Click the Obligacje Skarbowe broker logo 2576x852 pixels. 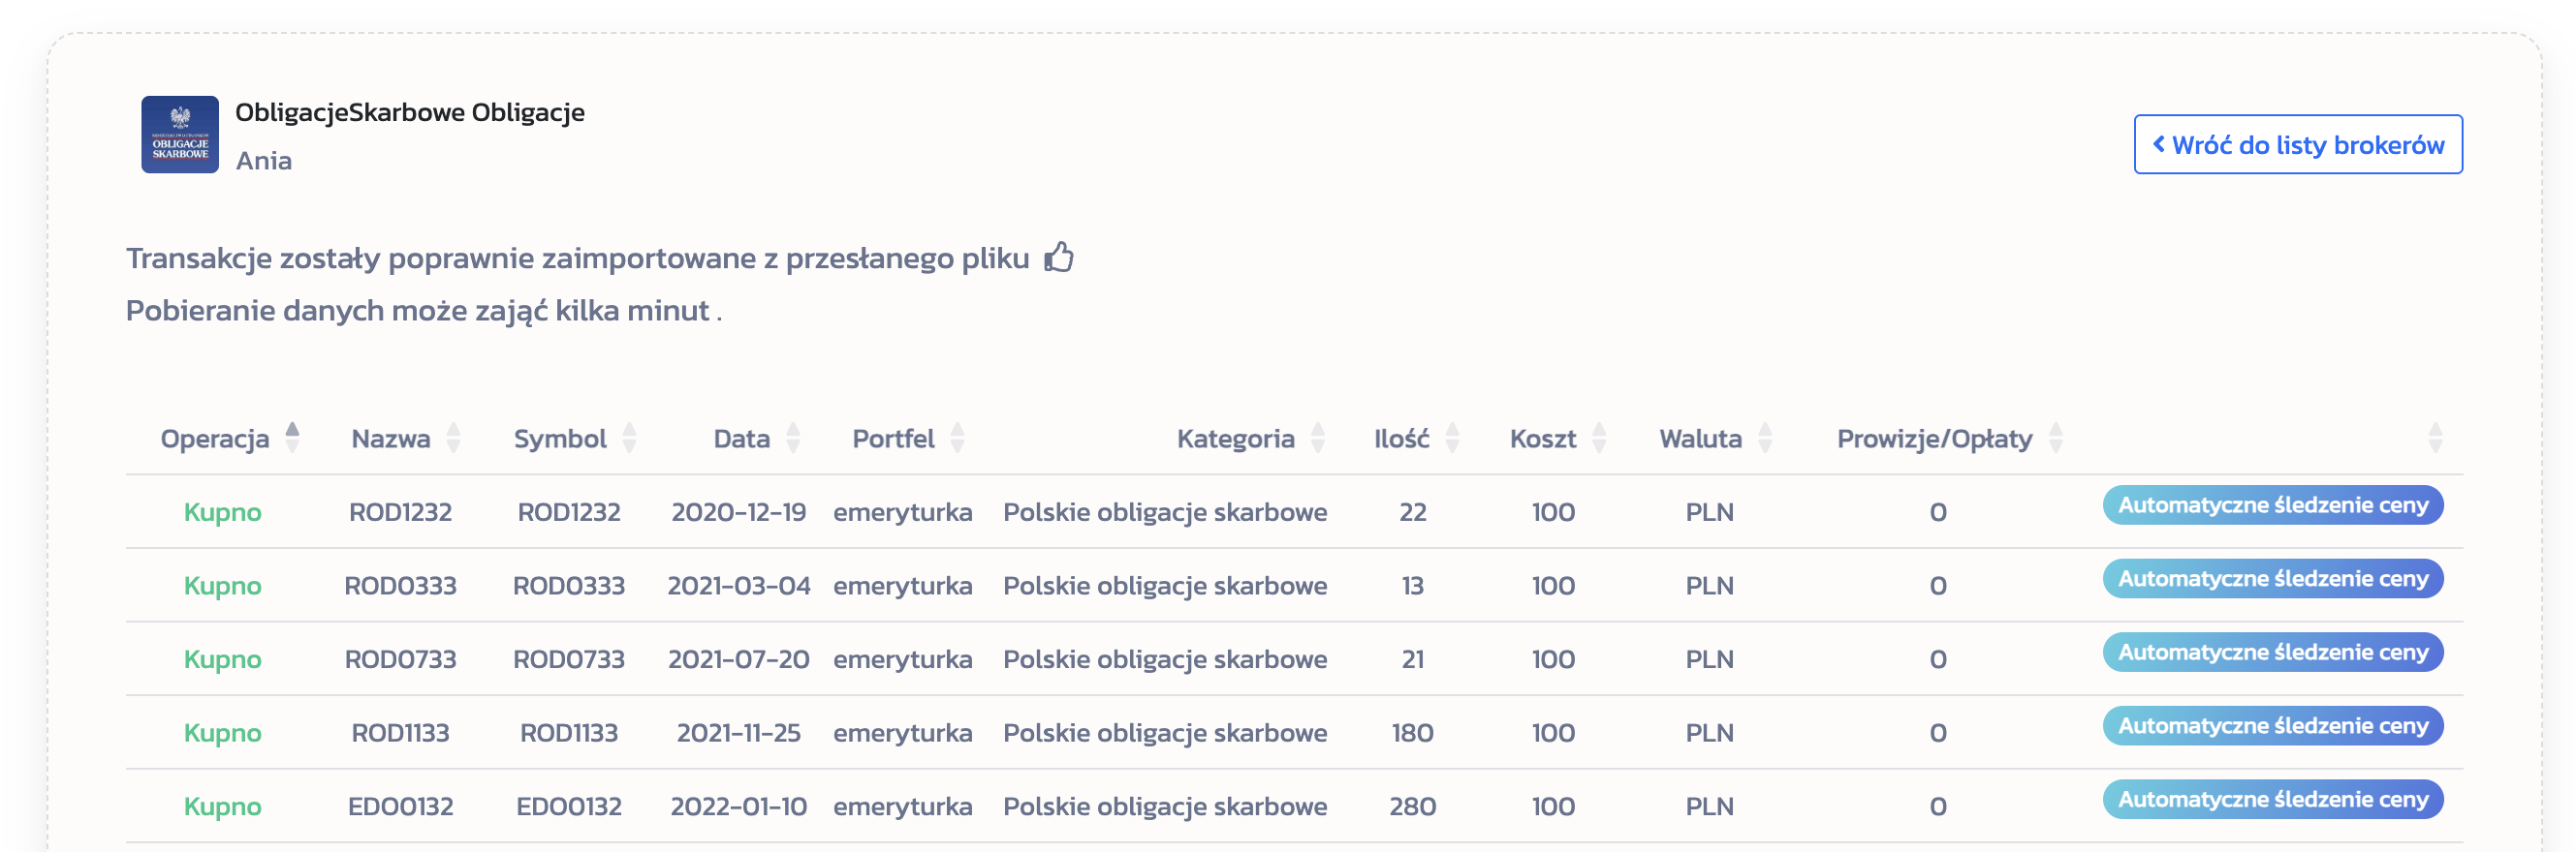tap(180, 135)
